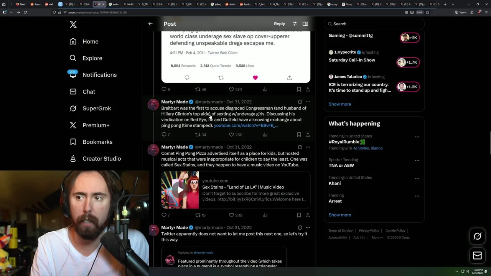Share the Breitbart post with 260 likes
The height and width of the screenshot is (276, 491).
(x=308, y=135)
